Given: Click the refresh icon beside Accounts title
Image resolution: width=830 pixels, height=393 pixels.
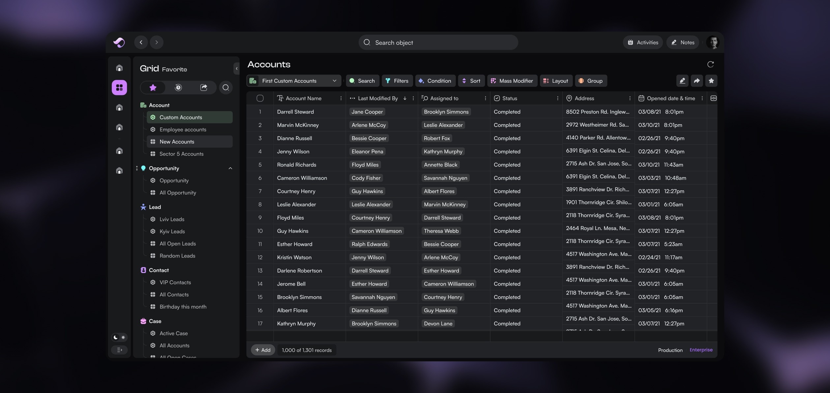Looking at the screenshot, I should [x=710, y=65].
